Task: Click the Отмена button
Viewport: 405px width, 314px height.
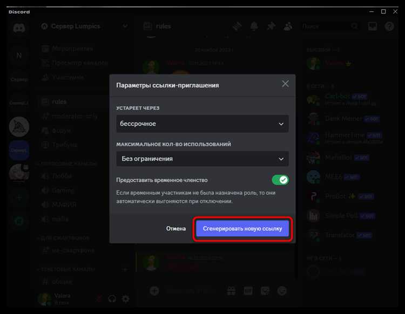Action: point(176,229)
